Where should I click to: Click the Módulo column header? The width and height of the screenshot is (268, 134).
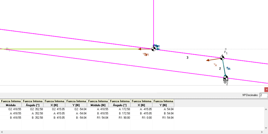[x=11, y=105]
